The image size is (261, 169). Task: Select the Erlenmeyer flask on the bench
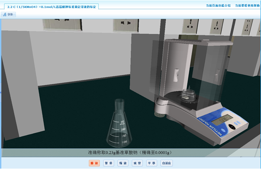(x=119, y=123)
